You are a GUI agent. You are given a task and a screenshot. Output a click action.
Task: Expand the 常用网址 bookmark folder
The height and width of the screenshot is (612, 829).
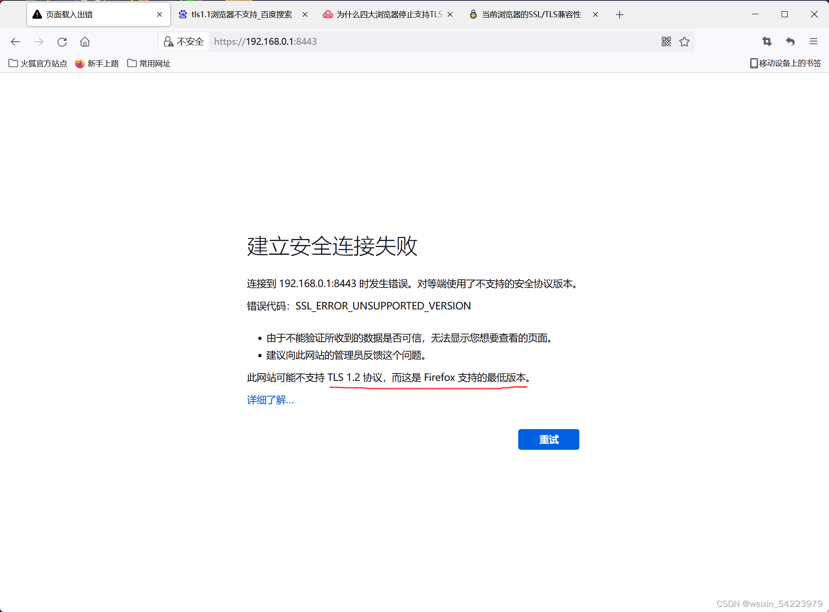(x=149, y=63)
